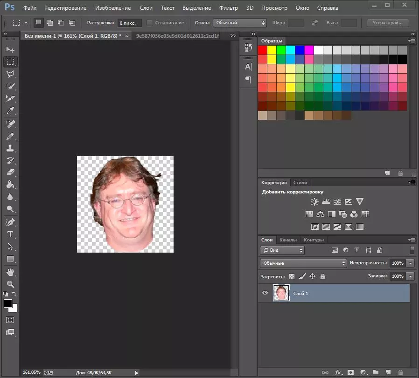Toggle lock transparent pixels for layer

pos(292,276)
